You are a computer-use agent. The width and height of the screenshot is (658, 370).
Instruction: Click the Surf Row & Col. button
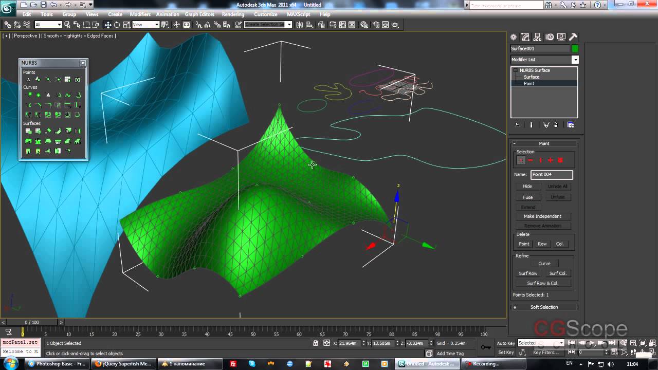[x=542, y=283]
